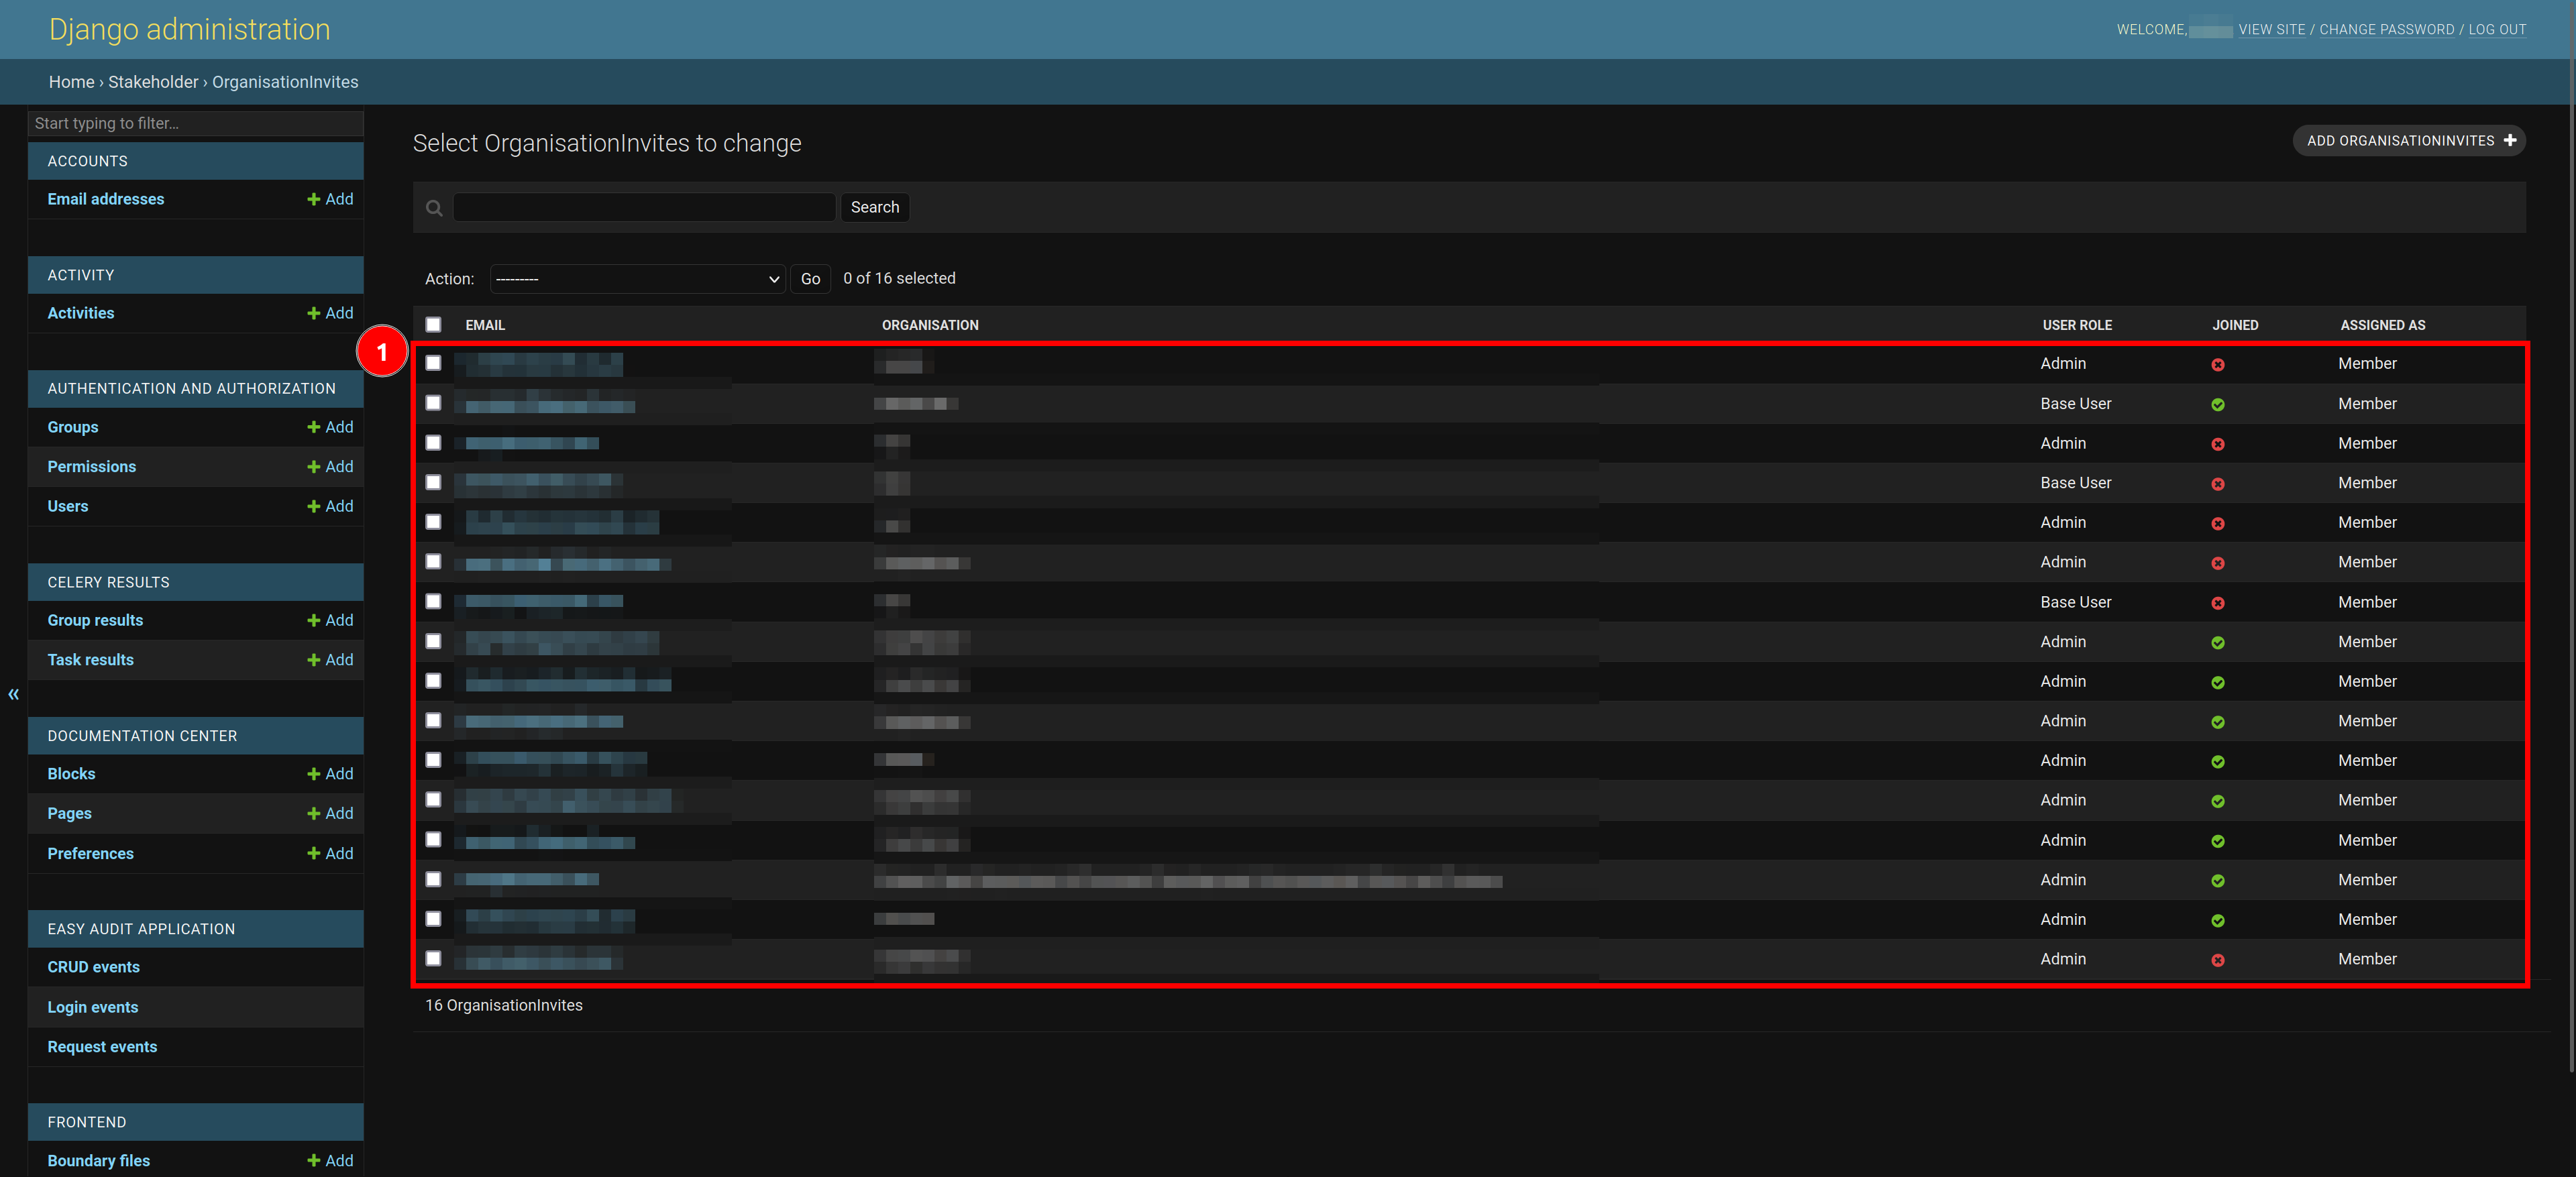Click the Django administration title
2576x1177 pixels.
189,30
